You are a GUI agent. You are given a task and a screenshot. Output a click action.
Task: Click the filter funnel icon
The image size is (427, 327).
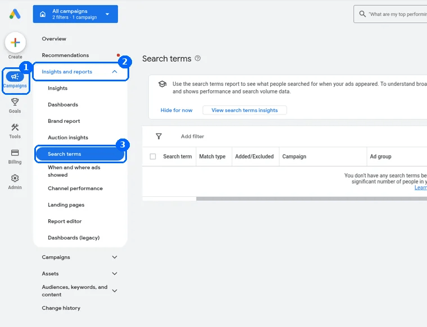click(x=159, y=136)
